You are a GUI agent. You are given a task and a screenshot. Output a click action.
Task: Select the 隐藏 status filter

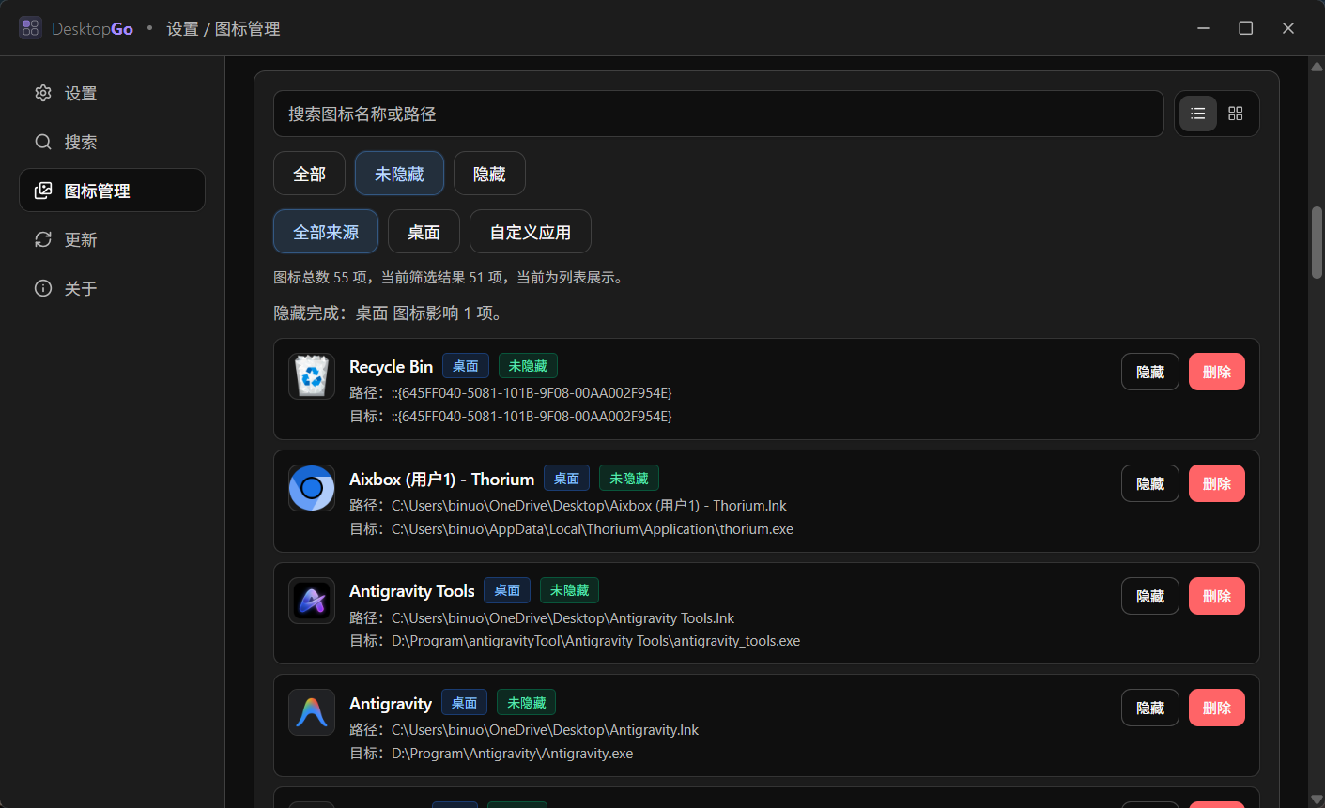[489, 174]
